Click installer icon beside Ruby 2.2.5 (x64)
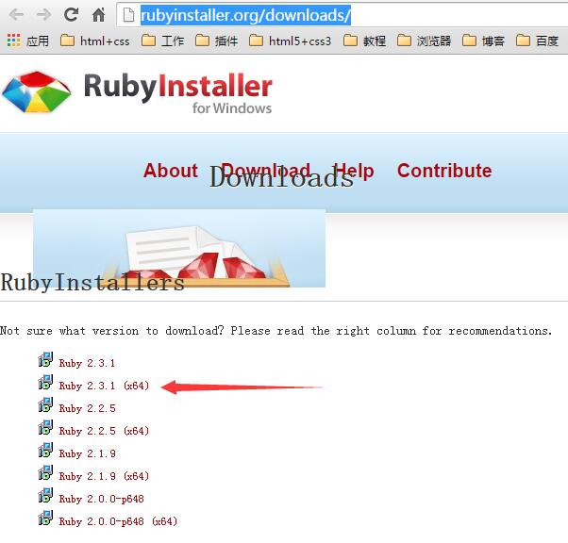This screenshot has width=568, height=543. coord(45,428)
